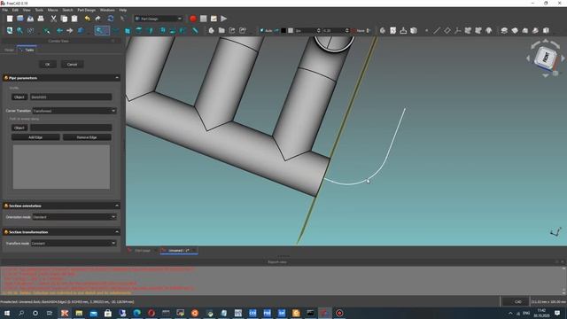The image size is (567, 319).
Task: Click the Paste clipboard icon
Action: coord(74,19)
